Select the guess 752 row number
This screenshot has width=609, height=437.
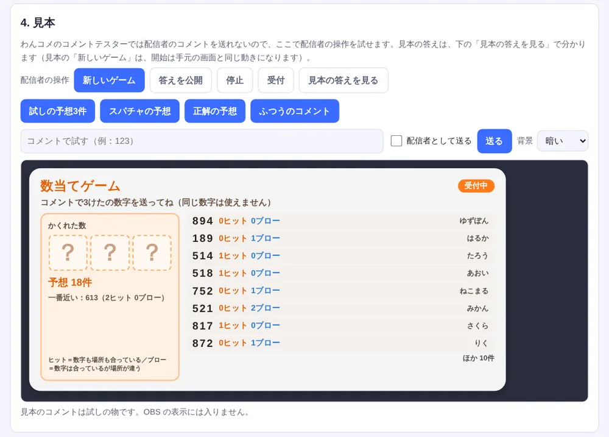coord(202,291)
